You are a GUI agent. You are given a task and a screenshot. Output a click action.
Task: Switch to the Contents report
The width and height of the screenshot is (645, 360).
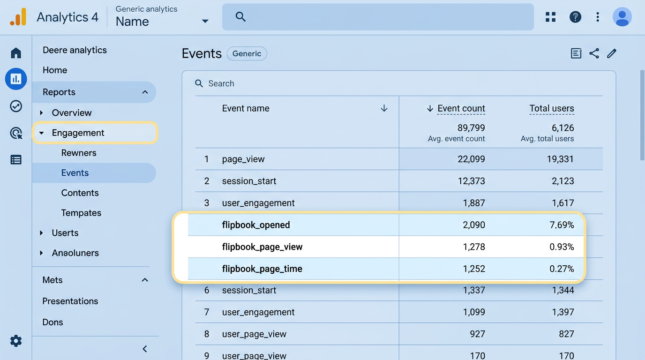point(80,192)
